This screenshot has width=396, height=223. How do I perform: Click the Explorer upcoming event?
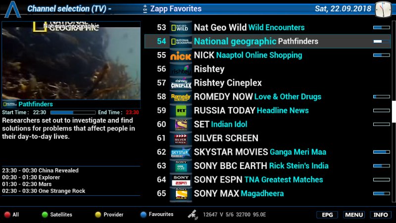(x=31, y=177)
